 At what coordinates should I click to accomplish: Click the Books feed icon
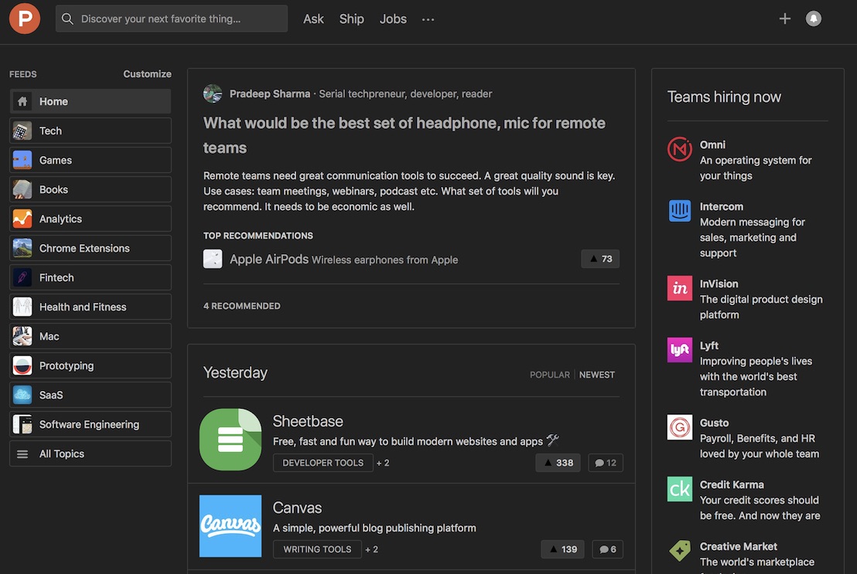click(x=22, y=189)
